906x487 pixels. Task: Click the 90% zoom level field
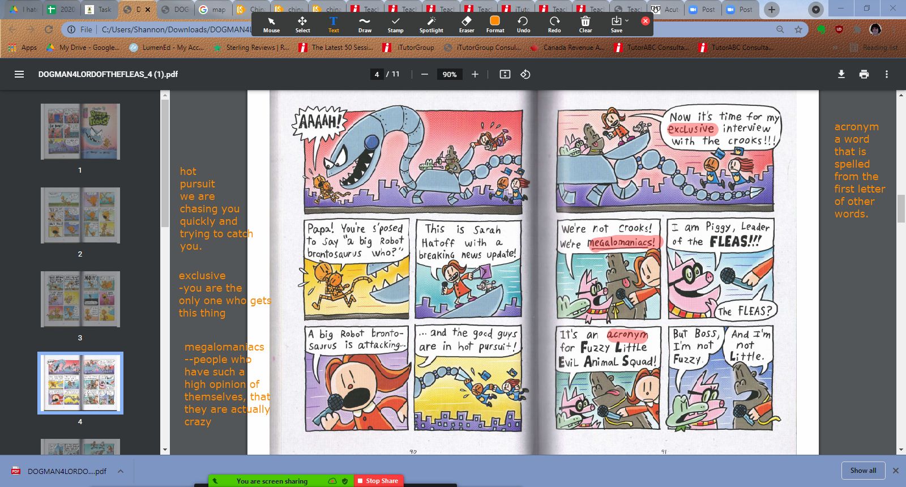pos(450,74)
